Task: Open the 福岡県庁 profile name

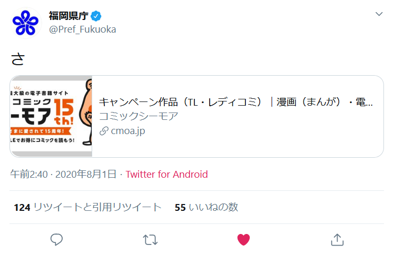Action: [x=68, y=15]
